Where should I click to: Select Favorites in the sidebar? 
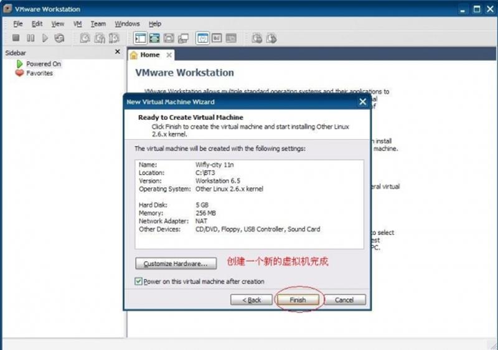[x=39, y=73]
